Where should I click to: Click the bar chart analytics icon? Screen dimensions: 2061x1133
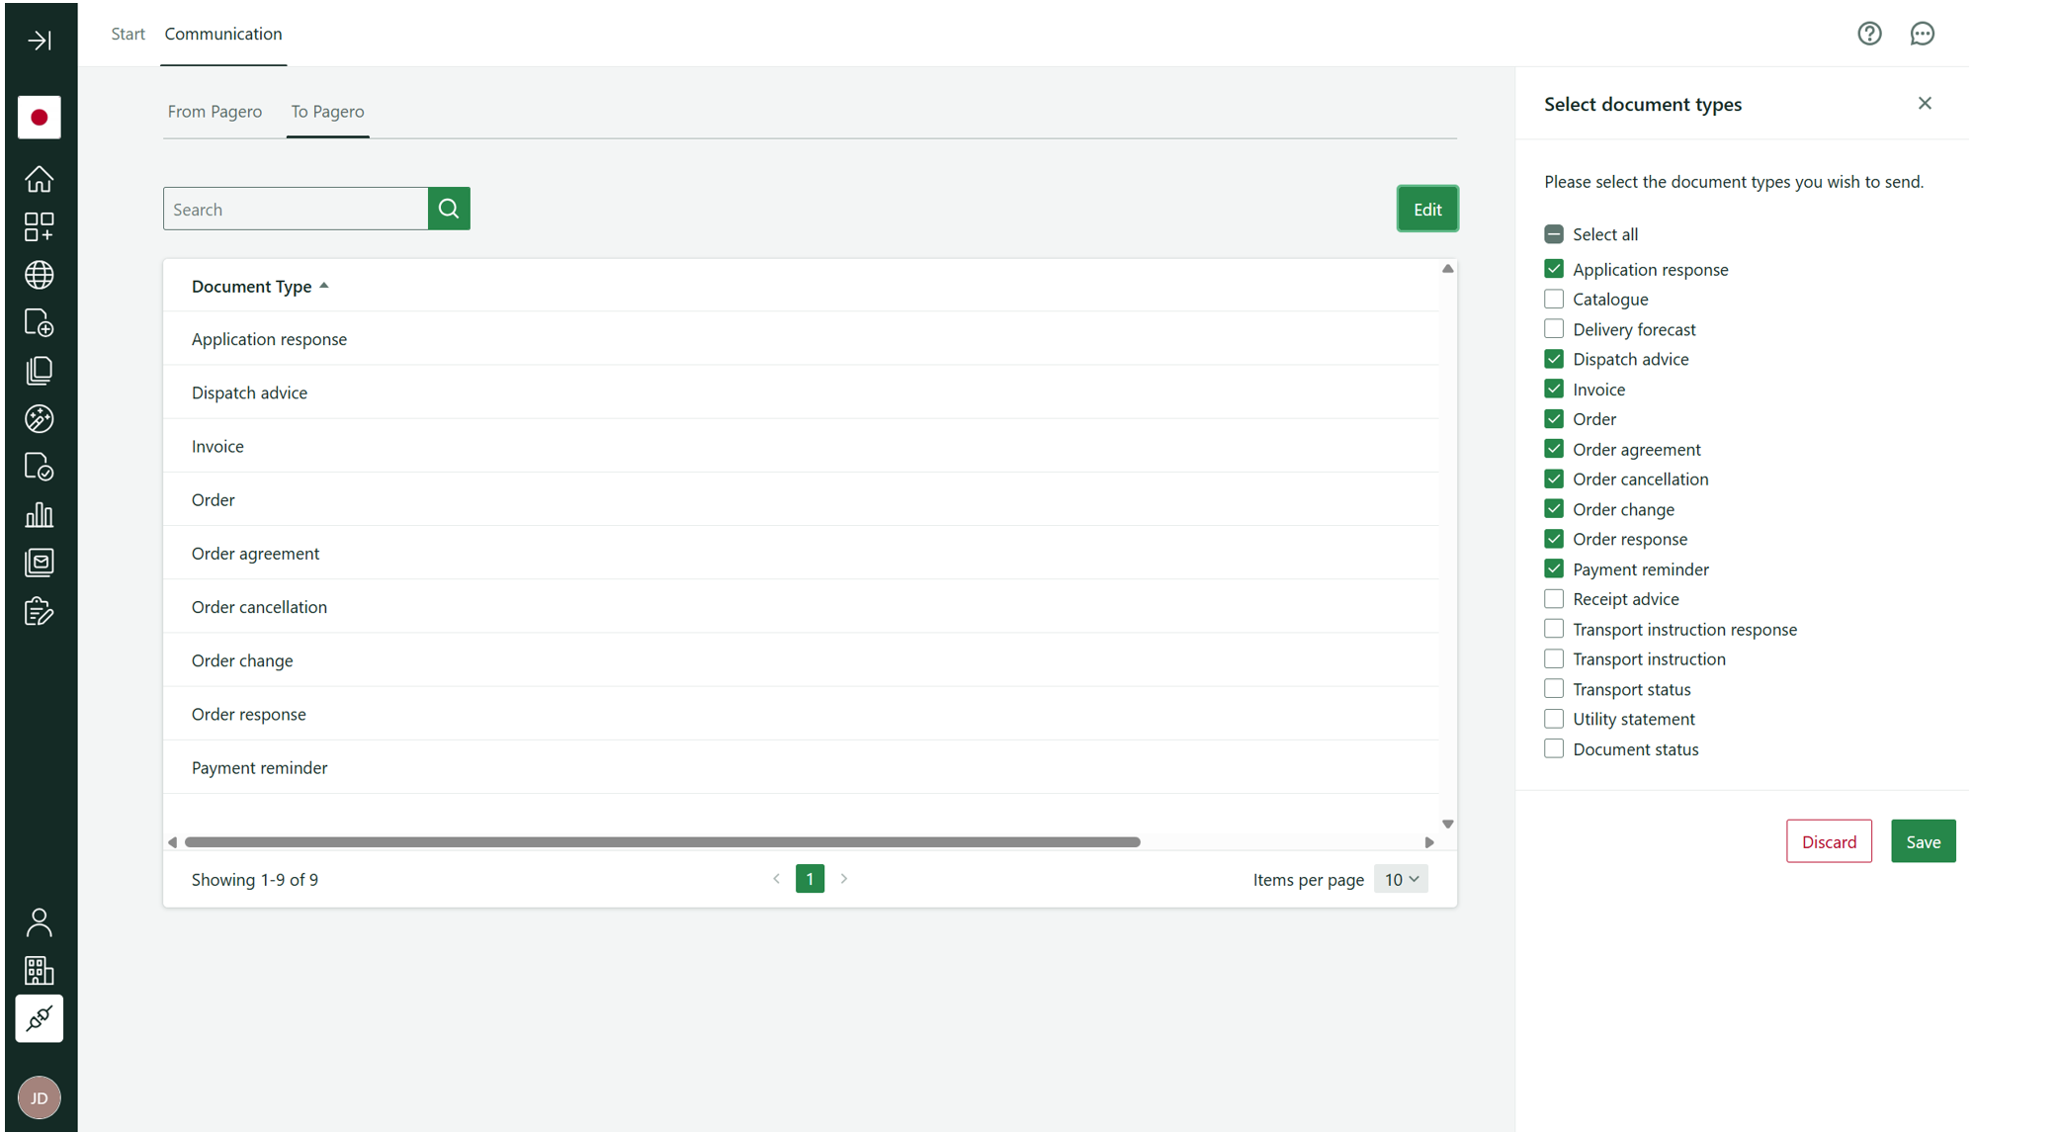pyautogui.click(x=40, y=515)
